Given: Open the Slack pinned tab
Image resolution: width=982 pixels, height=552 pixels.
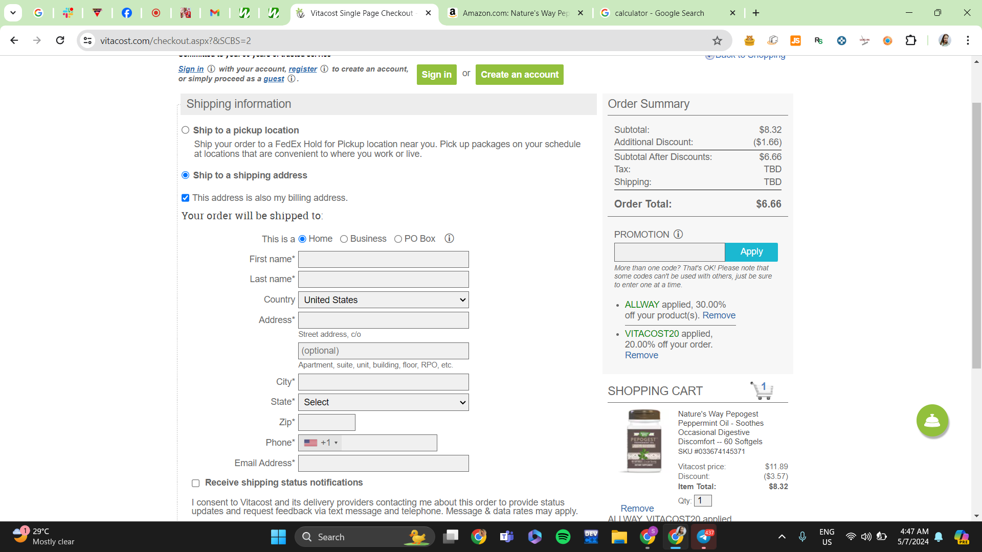Looking at the screenshot, I should [68, 13].
